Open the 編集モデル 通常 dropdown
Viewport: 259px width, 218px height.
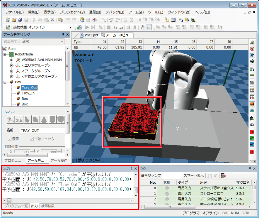click(x=62, y=42)
